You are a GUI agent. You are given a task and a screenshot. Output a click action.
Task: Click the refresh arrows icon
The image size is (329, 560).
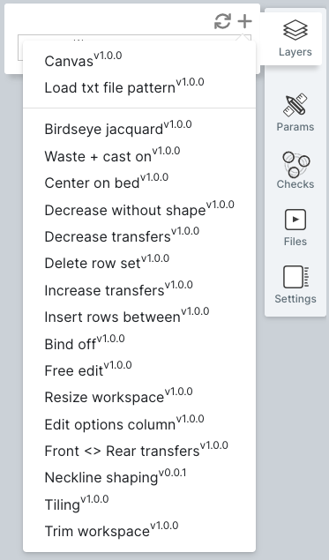point(222,21)
